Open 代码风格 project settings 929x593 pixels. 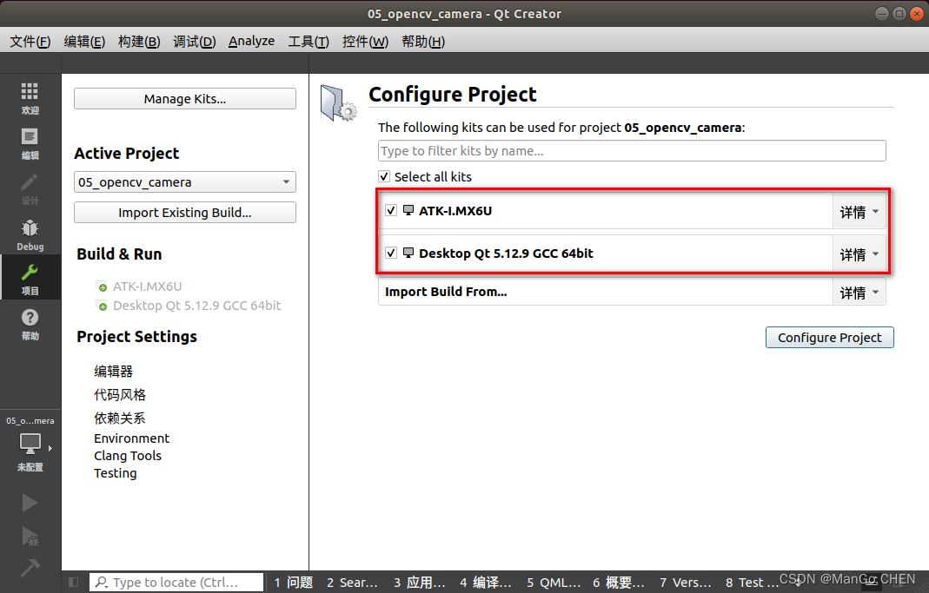pos(120,395)
